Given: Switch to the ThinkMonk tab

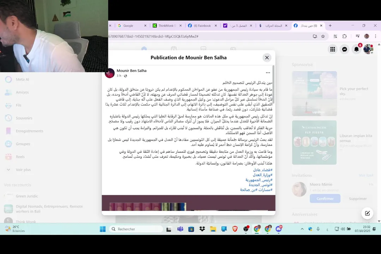Looking at the screenshot, I should (168, 25).
